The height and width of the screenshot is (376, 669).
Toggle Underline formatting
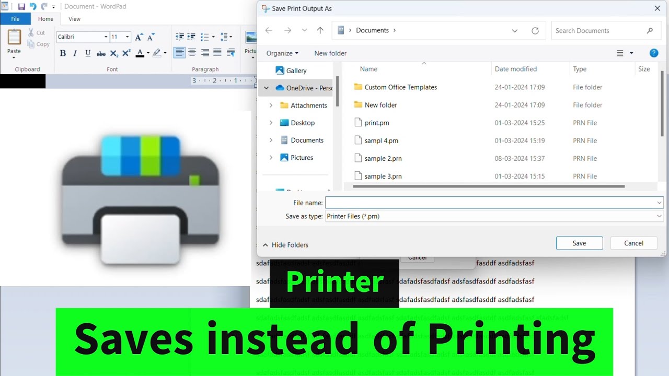coord(88,53)
